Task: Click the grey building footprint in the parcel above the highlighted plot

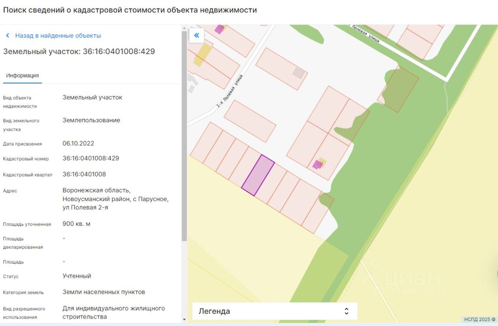Action: coord(298,73)
